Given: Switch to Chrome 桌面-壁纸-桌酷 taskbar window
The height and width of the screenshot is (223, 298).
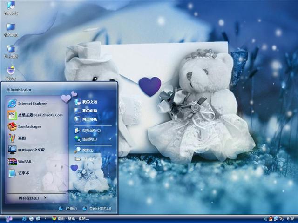Looking at the screenshot, I should [70, 219].
